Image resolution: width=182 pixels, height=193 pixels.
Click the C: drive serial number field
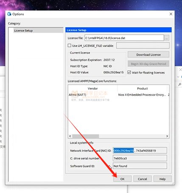point(140,158)
